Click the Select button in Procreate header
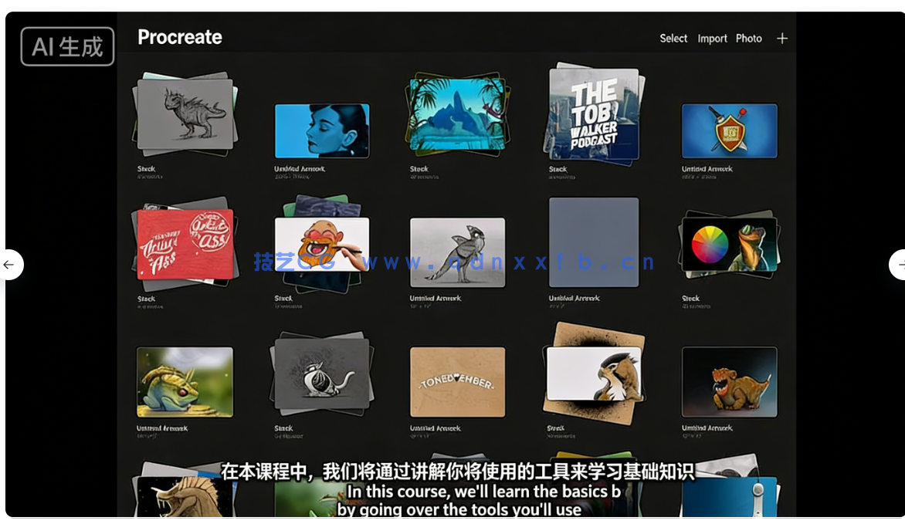The height and width of the screenshot is (524, 905). (x=673, y=39)
